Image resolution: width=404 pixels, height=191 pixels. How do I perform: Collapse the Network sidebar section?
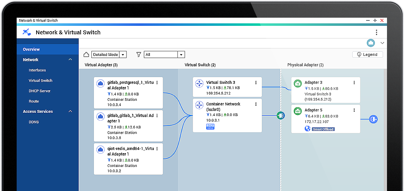pos(70,60)
